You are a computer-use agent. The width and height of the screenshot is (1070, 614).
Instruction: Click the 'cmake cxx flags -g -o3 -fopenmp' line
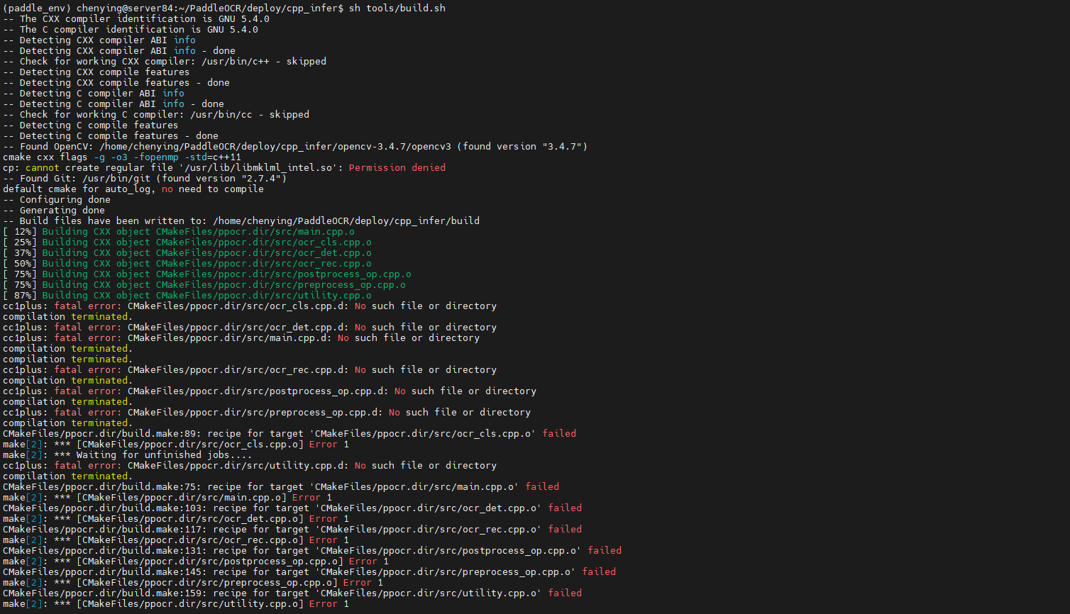(122, 157)
